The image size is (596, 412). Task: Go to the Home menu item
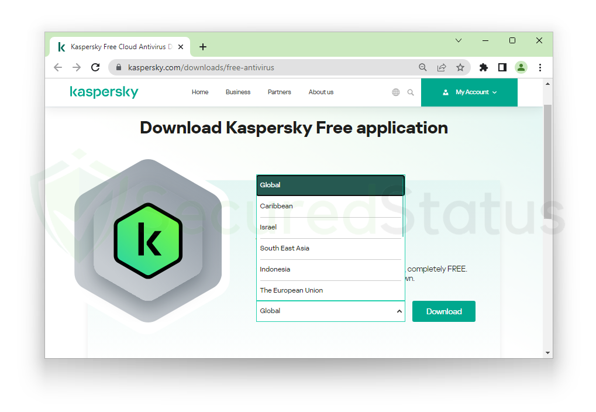pos(200,92)
